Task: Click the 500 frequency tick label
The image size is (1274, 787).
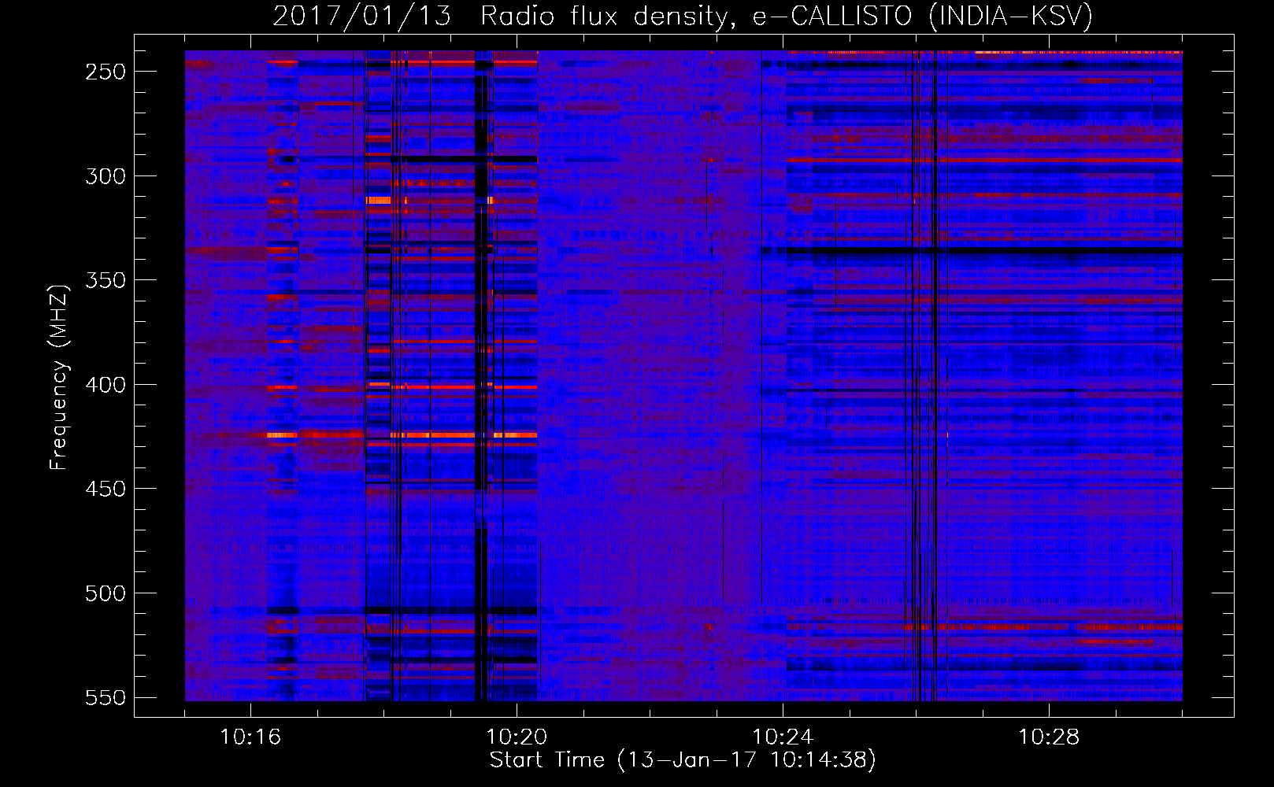Action: point(106,593)
